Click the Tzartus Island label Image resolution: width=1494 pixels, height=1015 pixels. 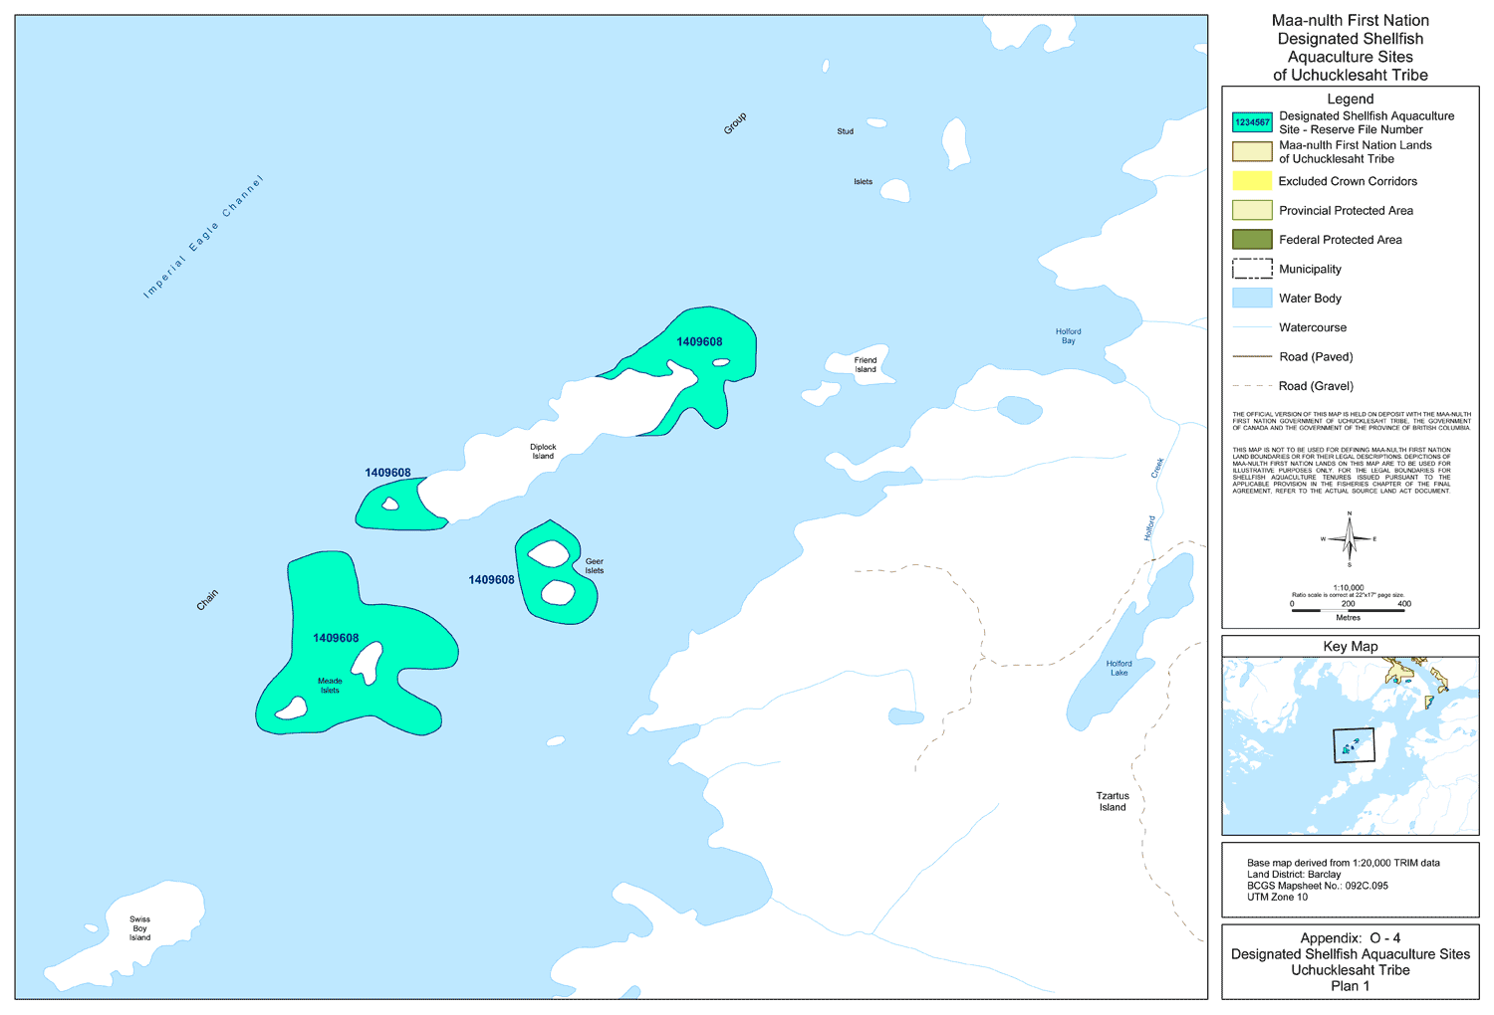point(1113,802)
